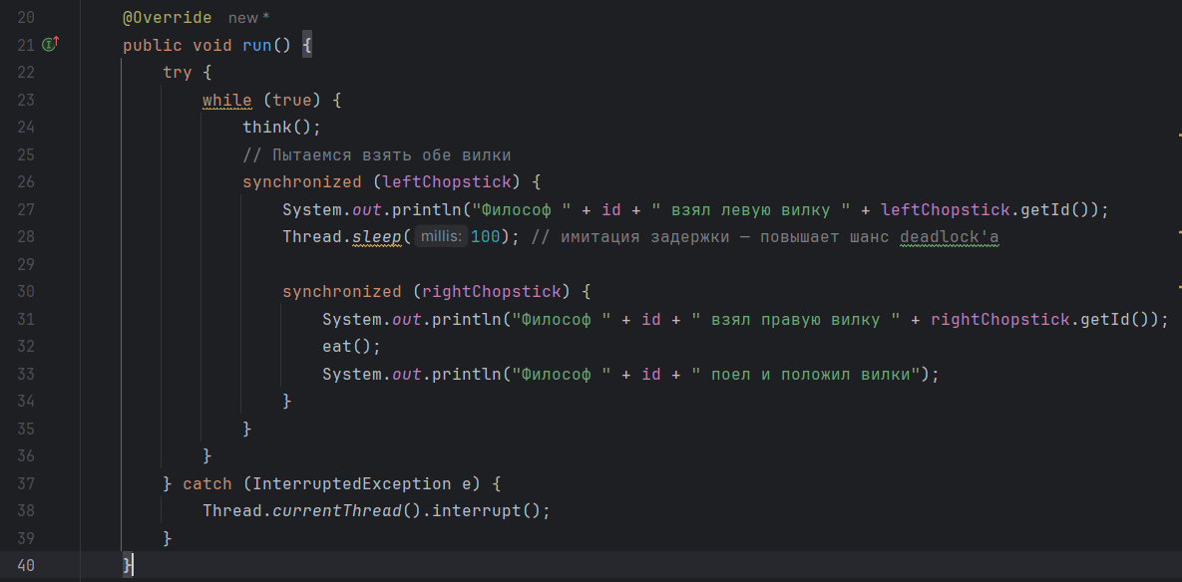Click the implements-method gutter icon on line 21

51,45
